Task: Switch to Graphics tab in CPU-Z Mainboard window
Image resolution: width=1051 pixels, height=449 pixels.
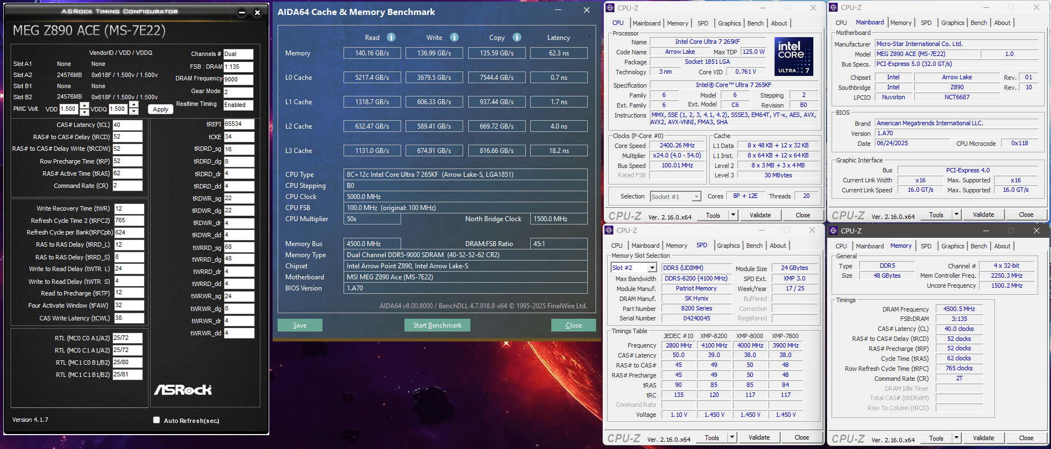Action: click(952, 23)
